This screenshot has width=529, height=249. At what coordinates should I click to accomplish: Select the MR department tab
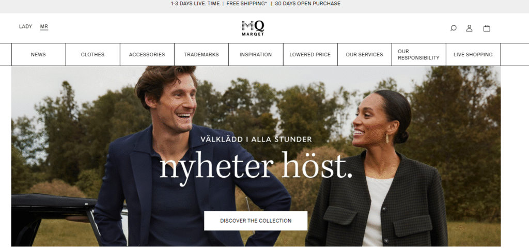point(44,26)
